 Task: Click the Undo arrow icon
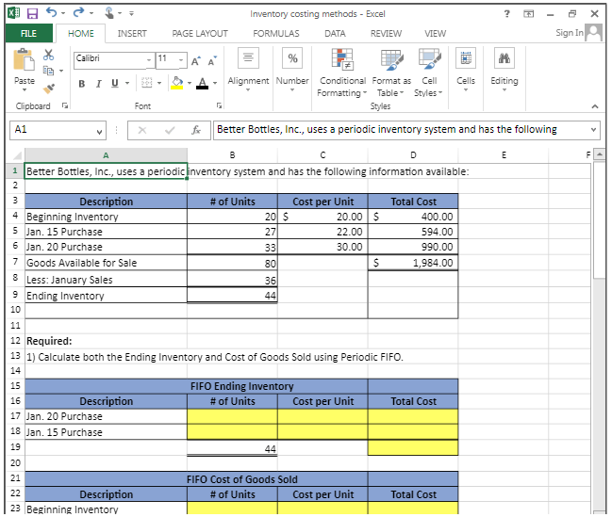(51, 12)
